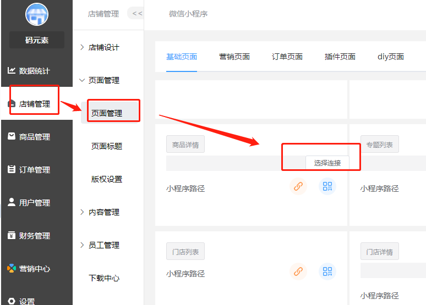426x305 pixels.
Task: Click 微信小程序 header text
Action: [x=188, y=14]
